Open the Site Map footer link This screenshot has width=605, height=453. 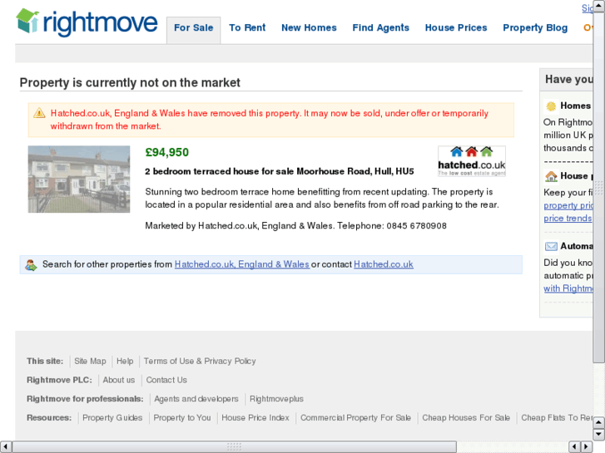[90, 362]
